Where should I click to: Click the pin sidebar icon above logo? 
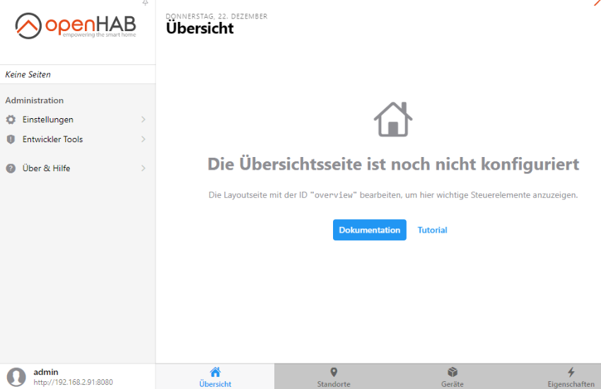pyautogui.click(x=145, y=2)
